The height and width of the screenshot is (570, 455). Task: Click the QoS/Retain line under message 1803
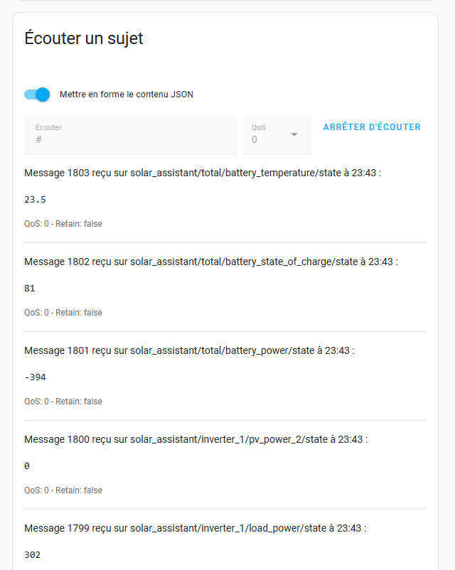[63, 224]
